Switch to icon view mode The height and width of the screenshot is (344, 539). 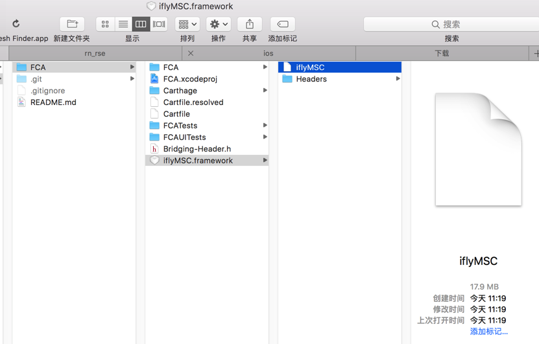tap(105, 24)
